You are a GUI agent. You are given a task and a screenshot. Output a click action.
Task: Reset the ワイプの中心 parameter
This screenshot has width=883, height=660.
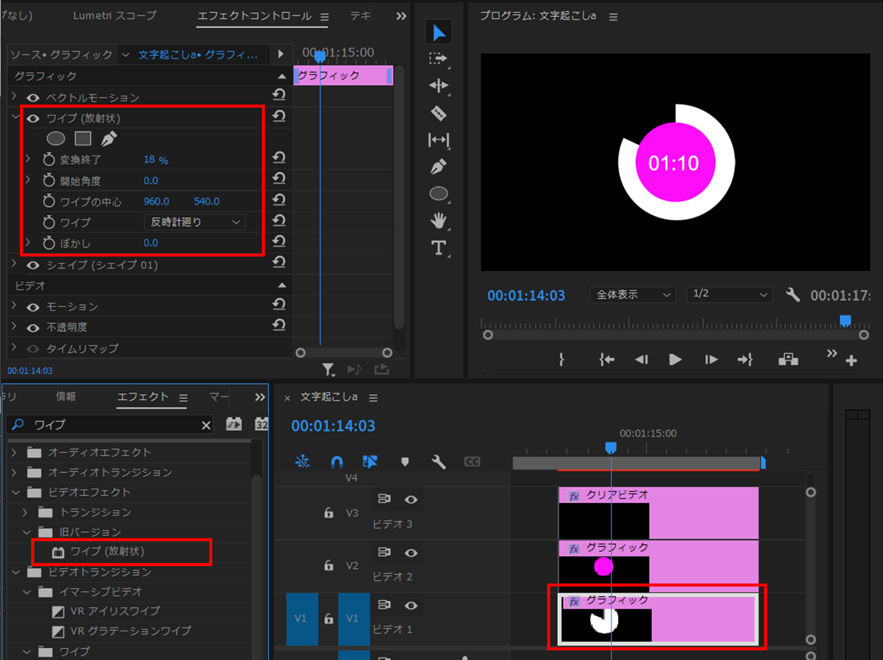279,200
